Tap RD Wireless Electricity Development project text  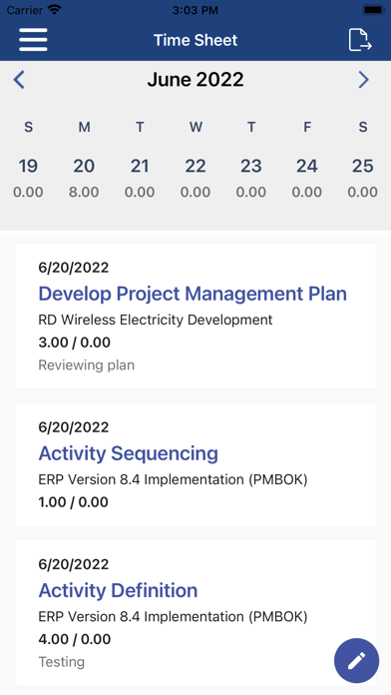(156, 320)
